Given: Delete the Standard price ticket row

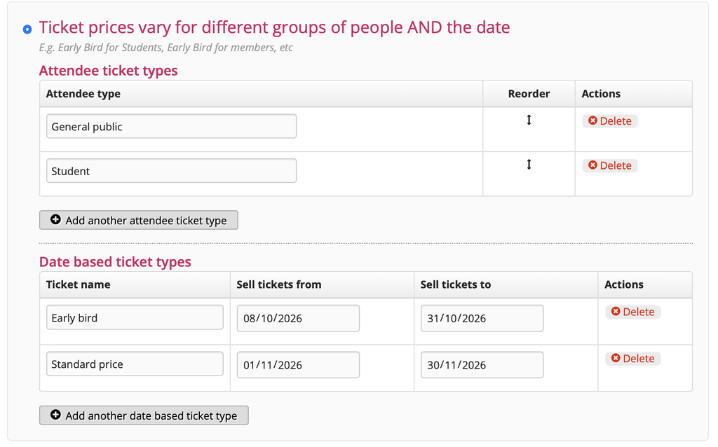Looking at the screenshot, I should pos(633,358).
